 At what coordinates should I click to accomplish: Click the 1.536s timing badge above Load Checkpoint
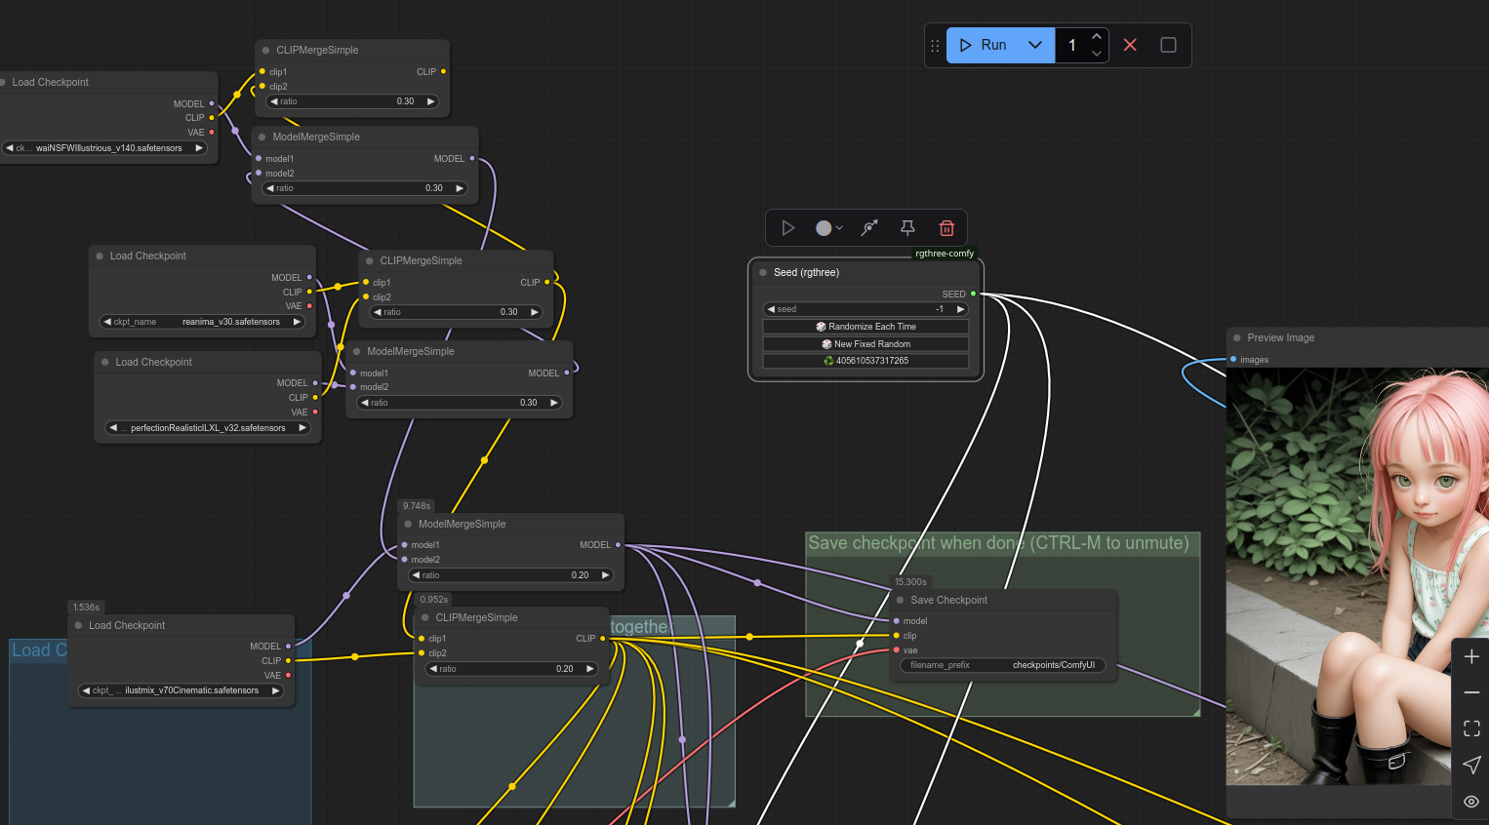(x=86, y=608)
